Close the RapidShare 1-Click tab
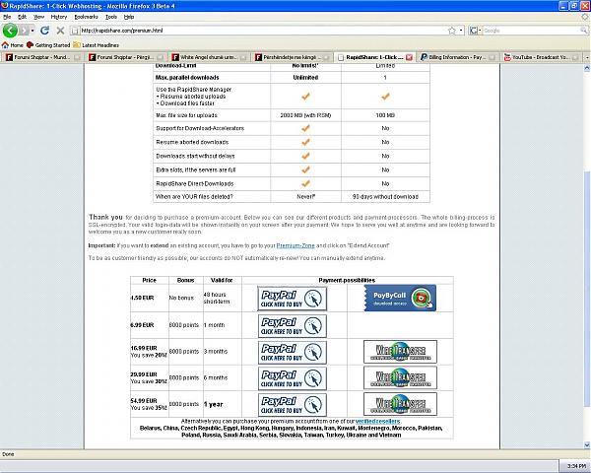Image resolution: width=591 pixels, height=473 pixels. [x=410, y=57]
